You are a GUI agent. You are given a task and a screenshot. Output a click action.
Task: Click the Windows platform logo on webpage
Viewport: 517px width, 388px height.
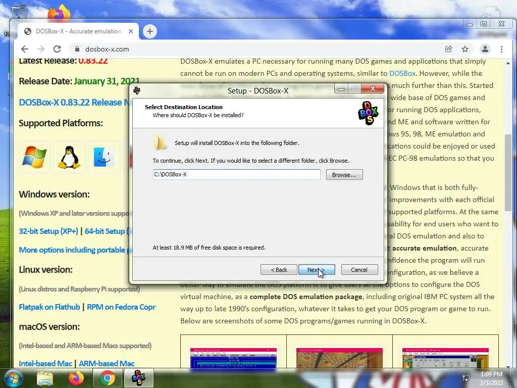click(34, 157)
